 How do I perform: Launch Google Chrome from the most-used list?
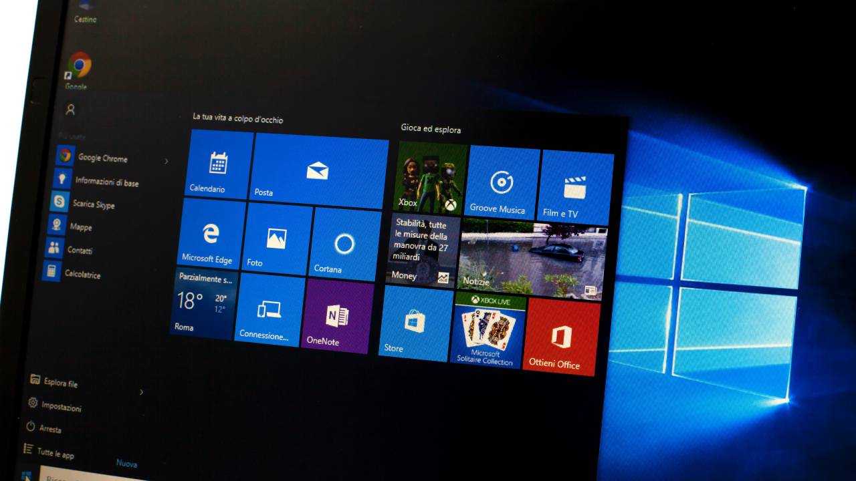(x=92, y=157)
